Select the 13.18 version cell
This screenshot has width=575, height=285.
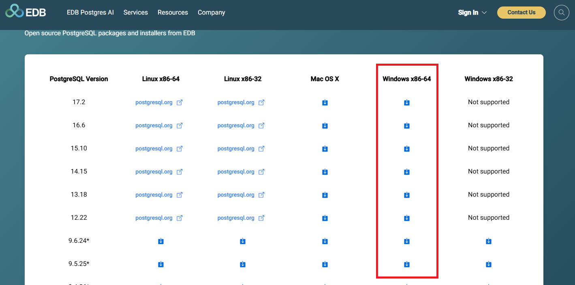point(79,195)
